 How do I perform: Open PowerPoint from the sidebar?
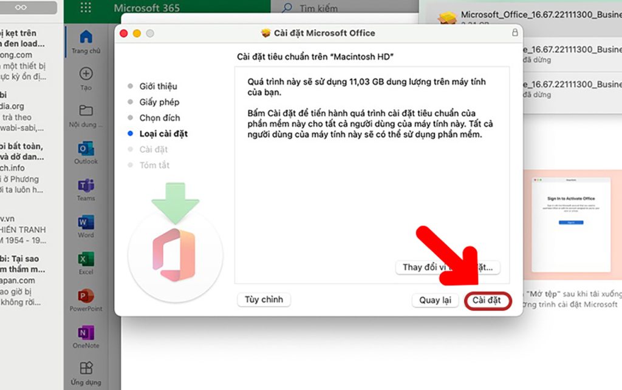pos(86,298)
